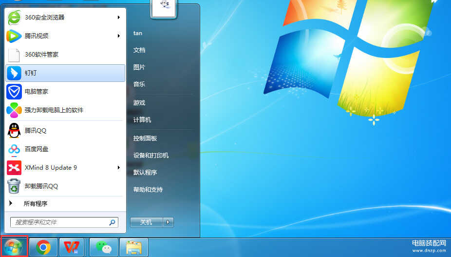The image size is (451, 257).
Task: Open 图片 library
Action: pos(139,67)
